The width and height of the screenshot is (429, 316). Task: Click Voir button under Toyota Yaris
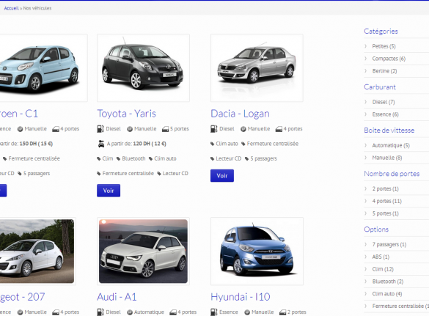109,191
